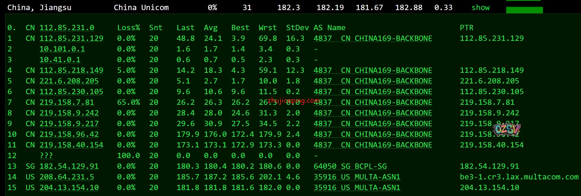
Task: Click the 219.158.96.42 address link
Action: point(69,134)
